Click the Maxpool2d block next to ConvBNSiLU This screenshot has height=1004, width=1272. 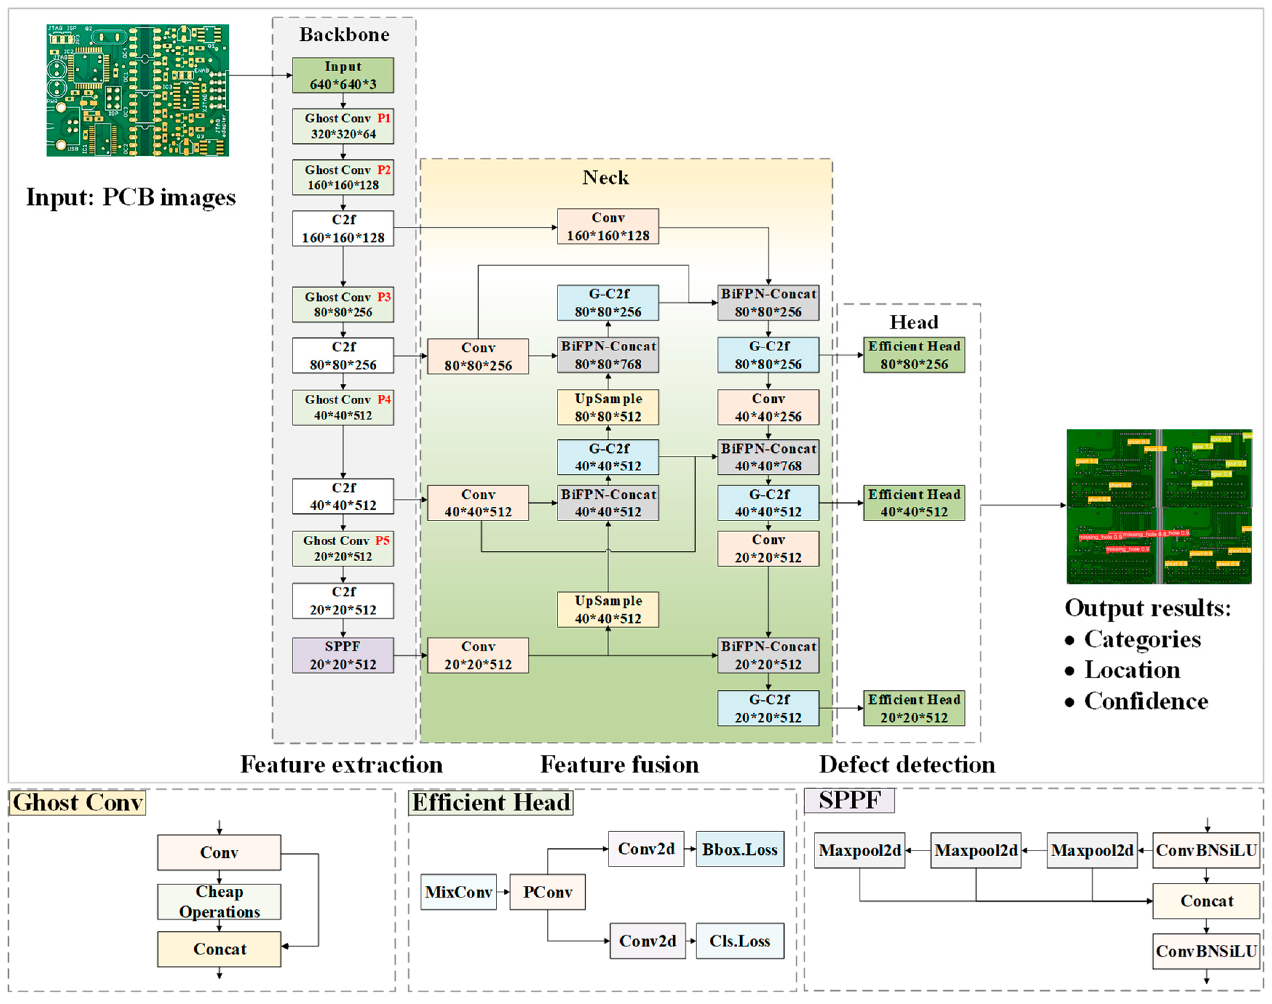pos(1092,850)
